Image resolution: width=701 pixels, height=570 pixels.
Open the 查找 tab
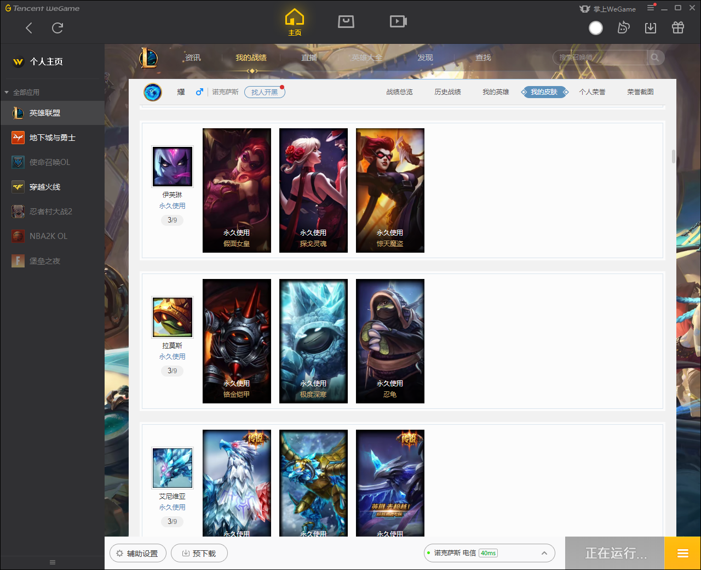[483, 58]
